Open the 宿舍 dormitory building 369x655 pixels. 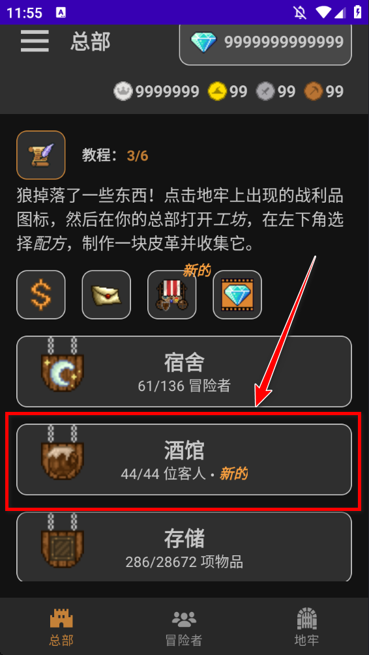tap(184, 371)
